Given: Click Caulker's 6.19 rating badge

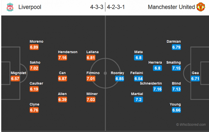Looking at the screenshot, I should (x=34, y=89).
